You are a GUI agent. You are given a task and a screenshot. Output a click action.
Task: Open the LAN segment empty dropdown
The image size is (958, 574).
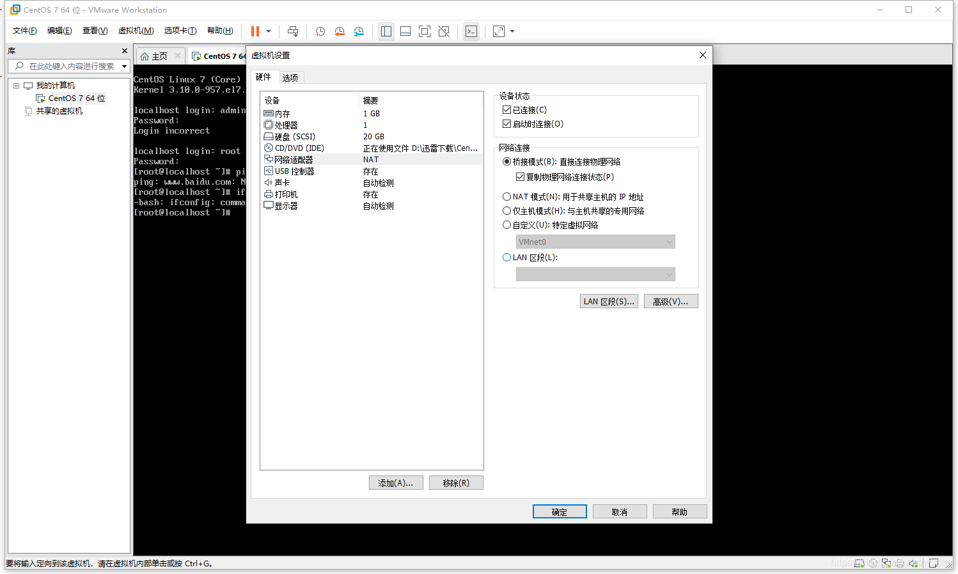[x=595, y=274]
